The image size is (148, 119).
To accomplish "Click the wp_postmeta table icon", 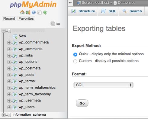I will tap(15, 69).
